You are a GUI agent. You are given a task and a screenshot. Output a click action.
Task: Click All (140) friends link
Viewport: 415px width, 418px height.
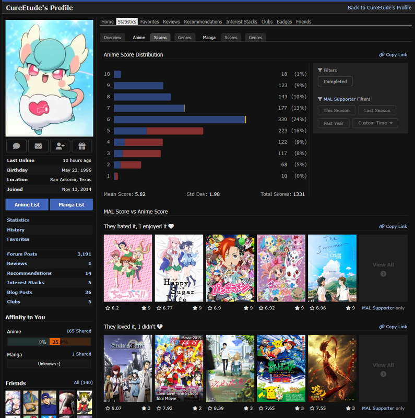[x=83, y=382]
